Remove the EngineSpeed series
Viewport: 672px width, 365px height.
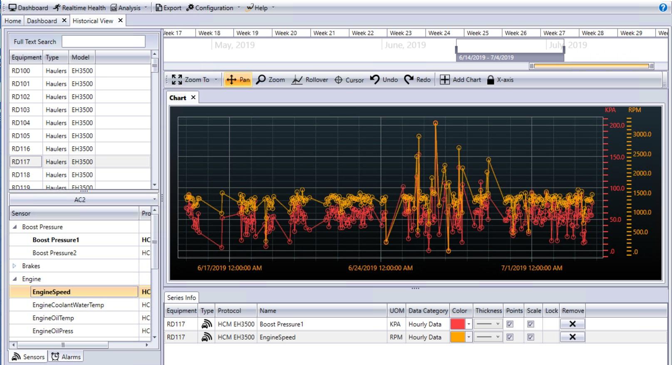572,337
